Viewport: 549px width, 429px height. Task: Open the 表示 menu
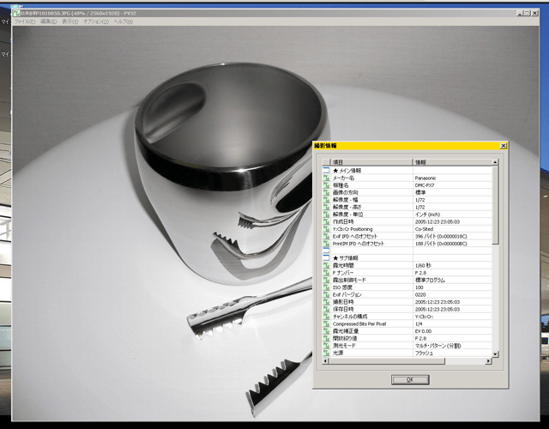point(71,21)
